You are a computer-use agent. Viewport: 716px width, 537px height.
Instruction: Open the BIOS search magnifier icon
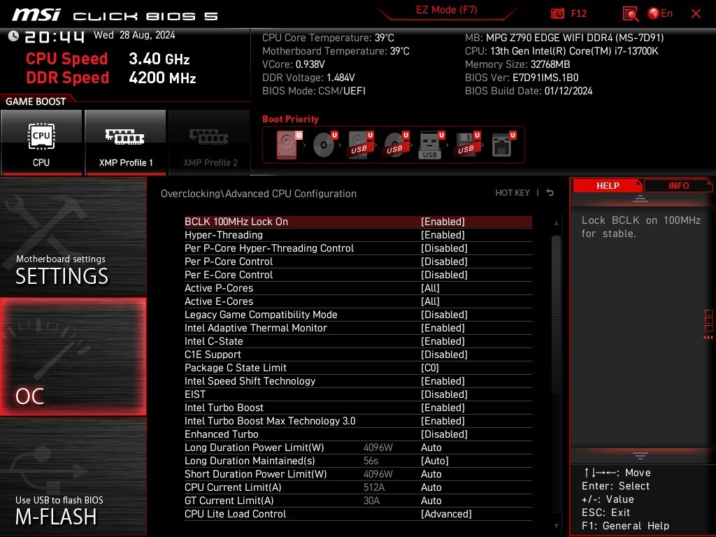[x=630, y=14]
